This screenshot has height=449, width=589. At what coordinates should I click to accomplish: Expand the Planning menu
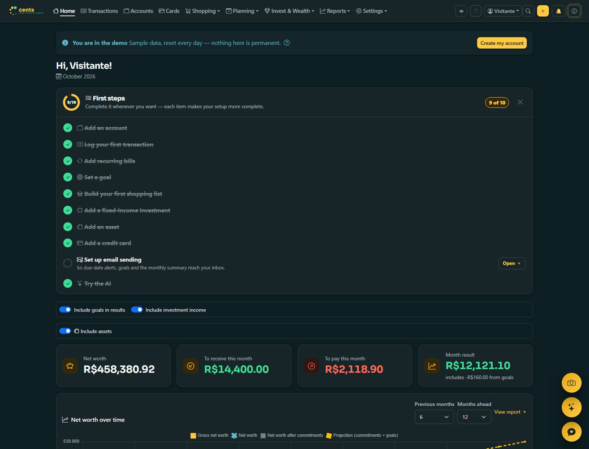pos(242,11)
